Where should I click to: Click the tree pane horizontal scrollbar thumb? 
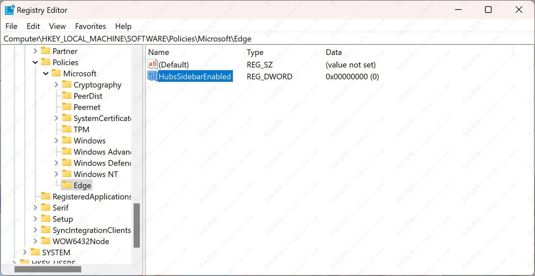48,269
